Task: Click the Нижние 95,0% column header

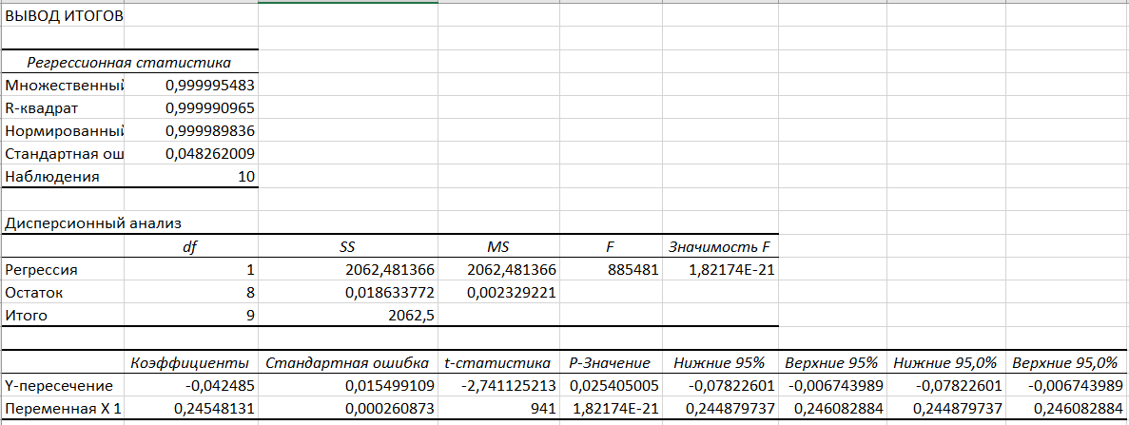Action: [946, 361]
